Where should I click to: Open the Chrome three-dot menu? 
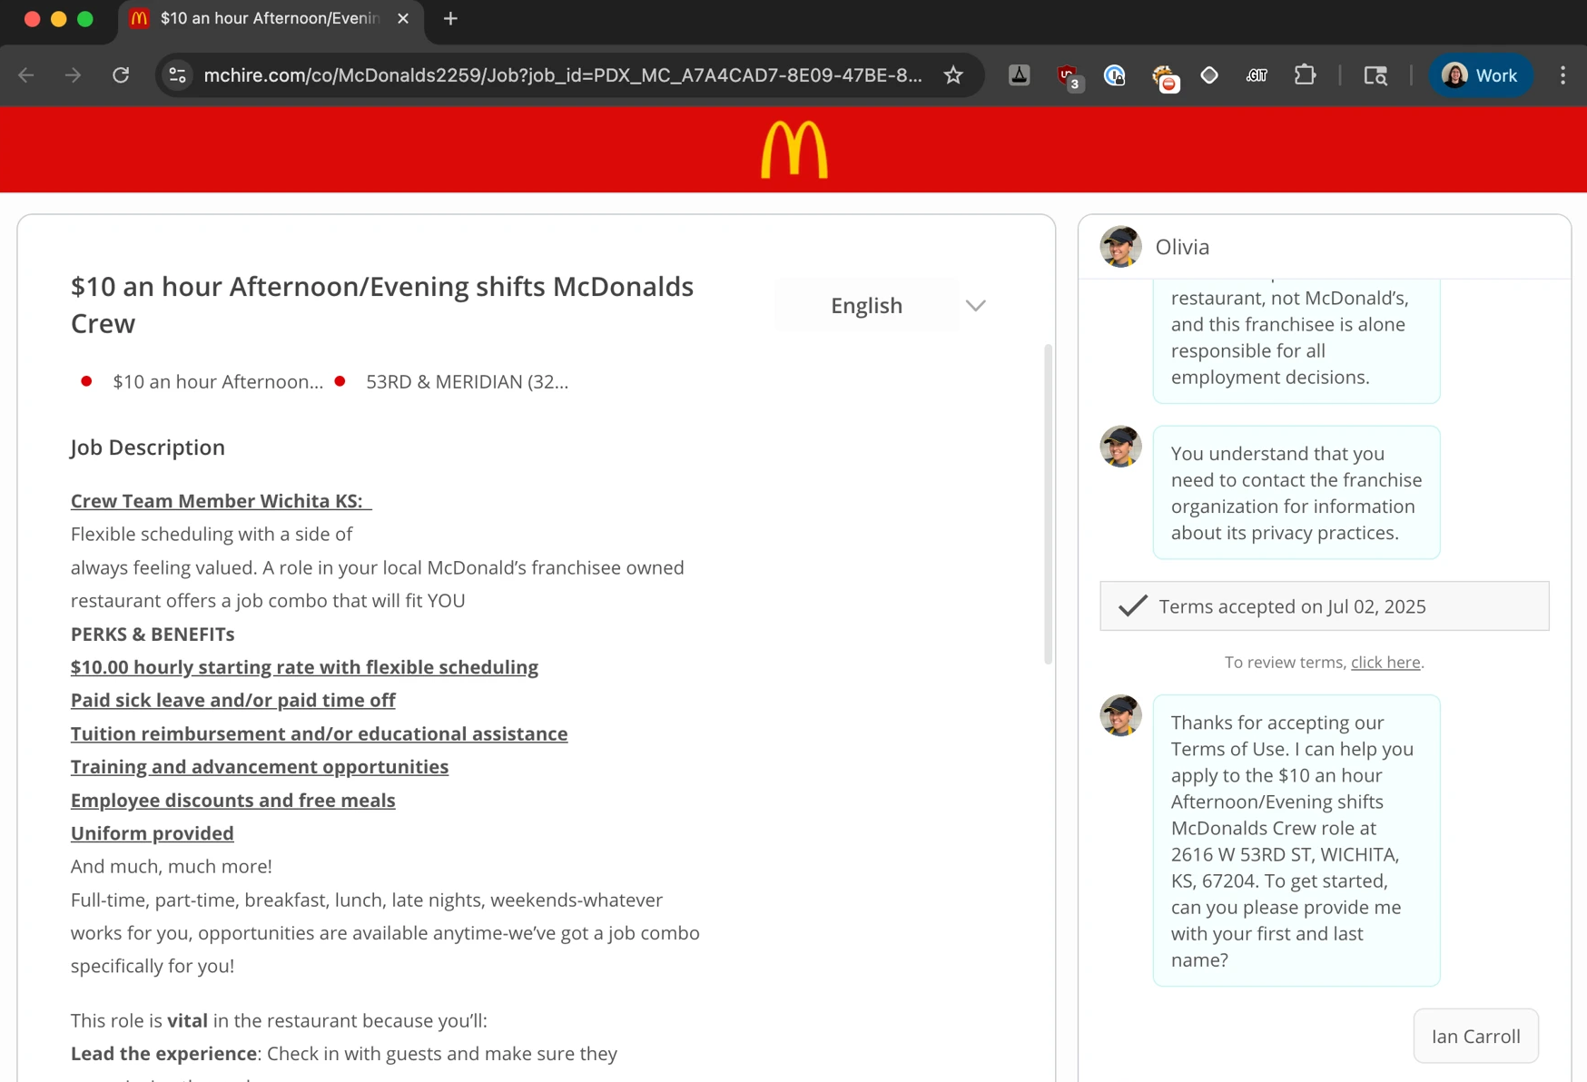click(x=1562, y=75)
